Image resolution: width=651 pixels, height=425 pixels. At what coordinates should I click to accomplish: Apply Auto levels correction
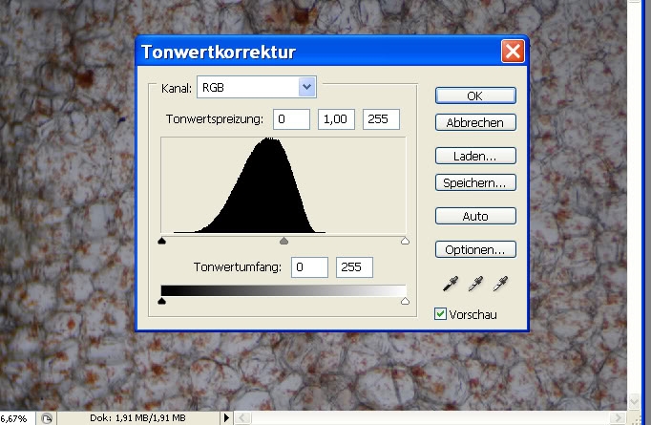(x=475, y=216)
